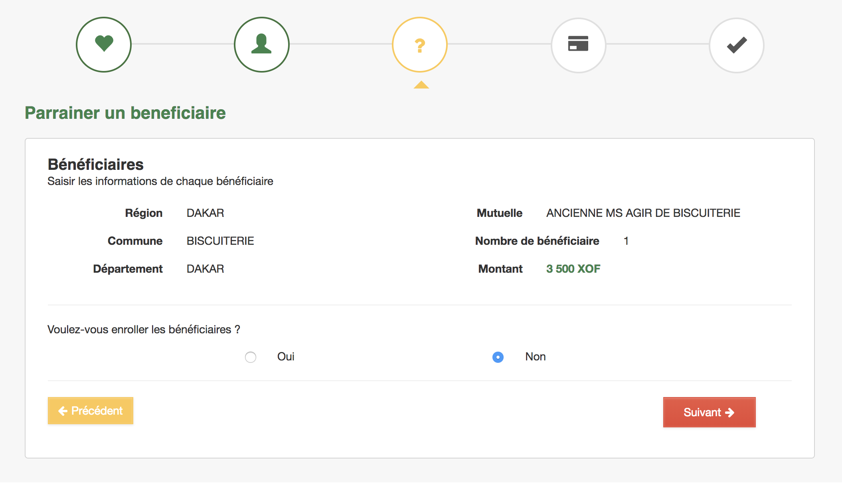This screenshot has width=842, height=484.
Task: Click the ANCIENNE MS AGIR DE BISCUITERIE value
Action: pos(643,213)
